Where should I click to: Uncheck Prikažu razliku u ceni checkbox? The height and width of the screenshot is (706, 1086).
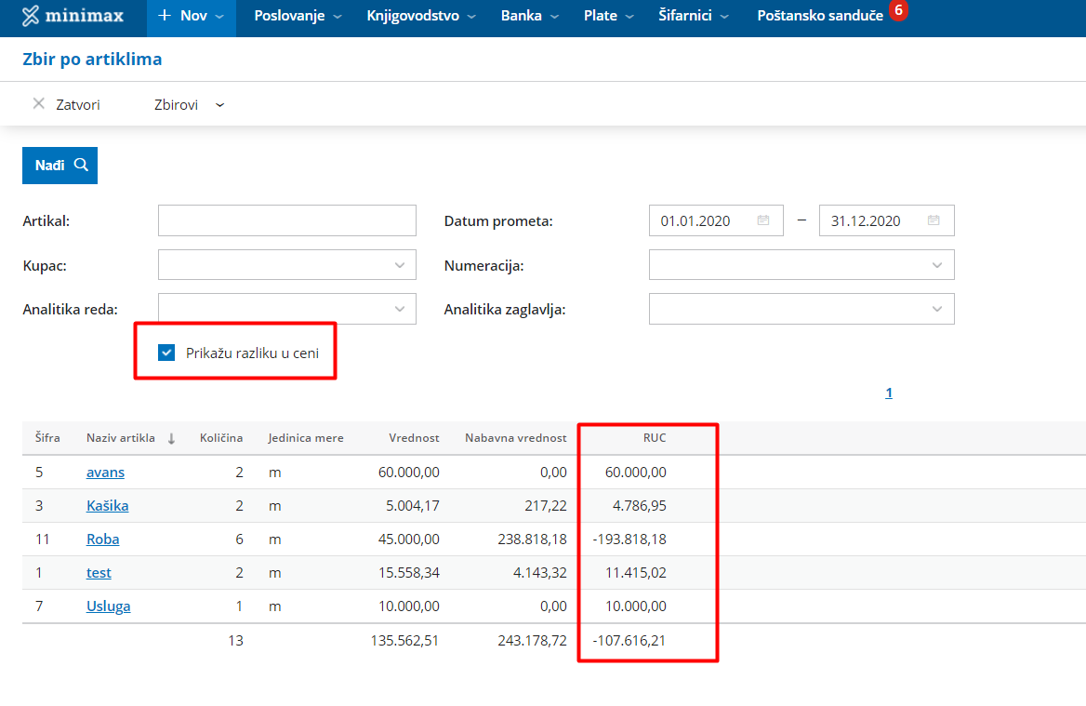(166, 353)
